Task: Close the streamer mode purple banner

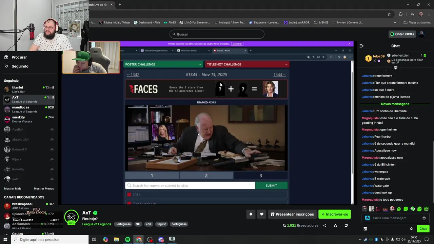Action: 349,44
